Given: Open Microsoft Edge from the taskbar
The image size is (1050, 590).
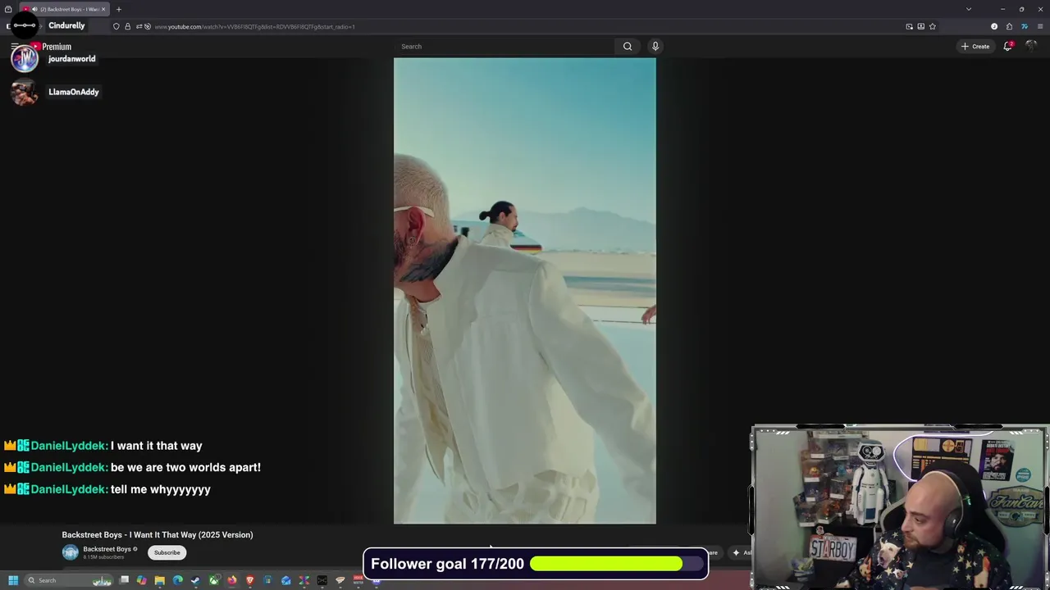Looking at the screenshot, I should pyautogui.click(x=178, y=580).
